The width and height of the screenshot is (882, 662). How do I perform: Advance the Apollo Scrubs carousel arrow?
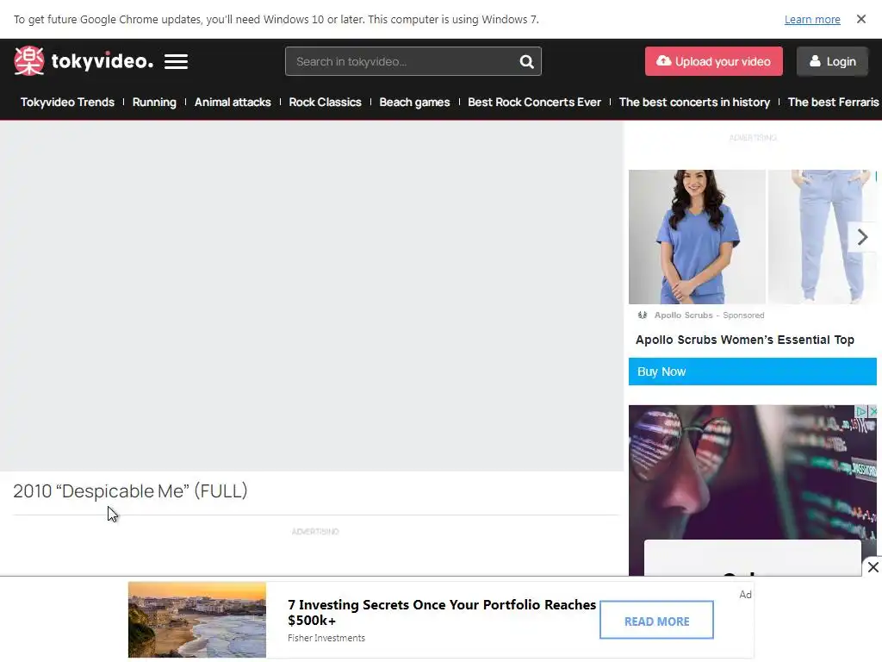pos(862,237)
